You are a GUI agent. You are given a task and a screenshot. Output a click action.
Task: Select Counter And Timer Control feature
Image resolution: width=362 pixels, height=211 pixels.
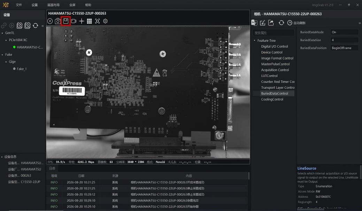pyautogui.click(x=278, y=81)
